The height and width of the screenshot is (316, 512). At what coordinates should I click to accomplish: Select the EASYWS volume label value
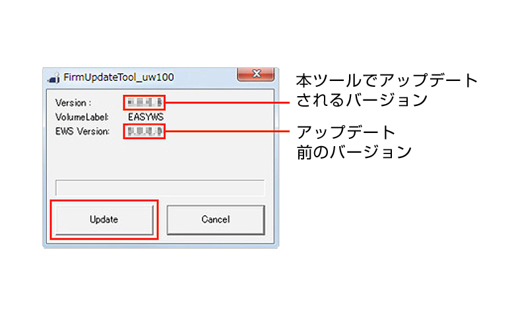coord(146,117)
